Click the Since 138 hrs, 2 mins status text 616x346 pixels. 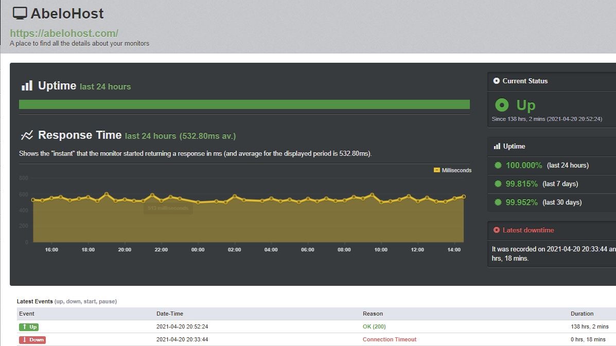[547, 119]
